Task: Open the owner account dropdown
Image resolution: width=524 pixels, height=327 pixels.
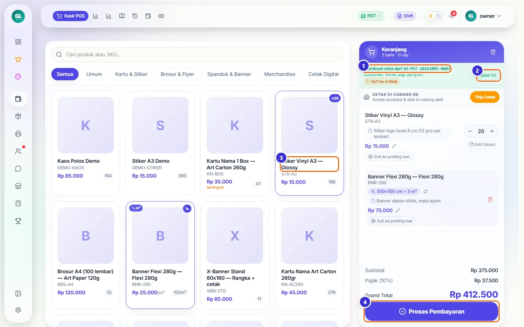Action: tap(484, 16)
